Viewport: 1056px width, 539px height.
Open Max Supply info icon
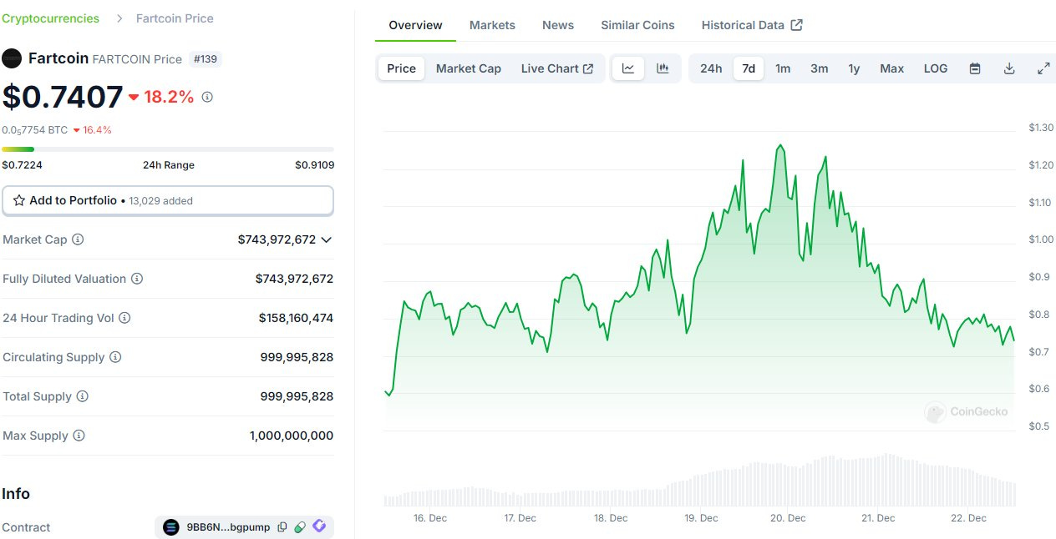(79, 436)
